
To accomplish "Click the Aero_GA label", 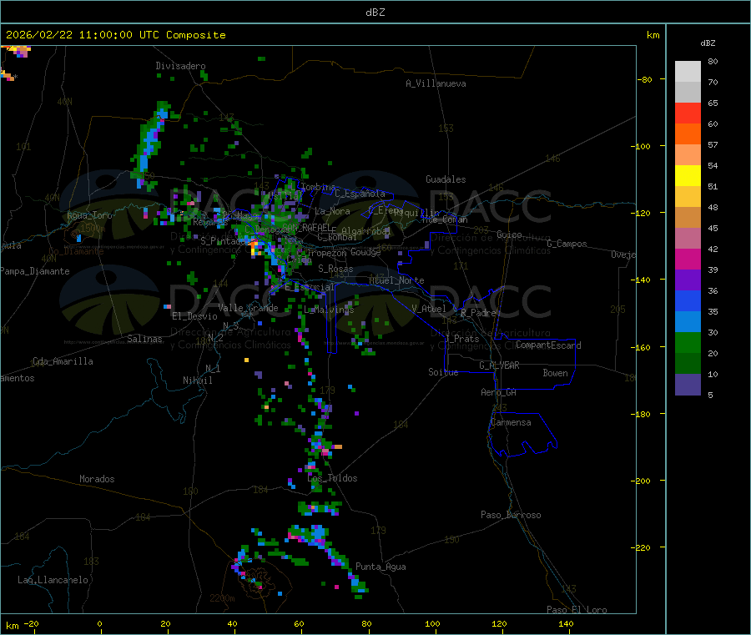I will point(499,392).
